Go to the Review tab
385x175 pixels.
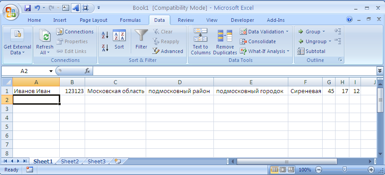pos(186,20)
